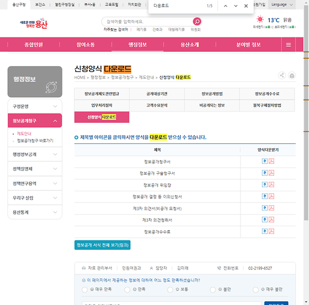Download PDF file for 정보공개청구서
309x305 pixels.
[x=271, y=161]
